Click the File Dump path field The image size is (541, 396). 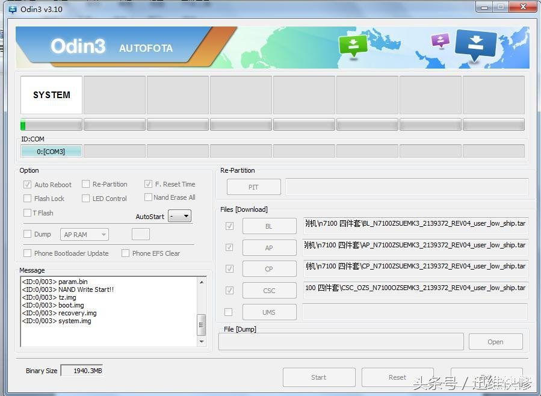point(341,342)
